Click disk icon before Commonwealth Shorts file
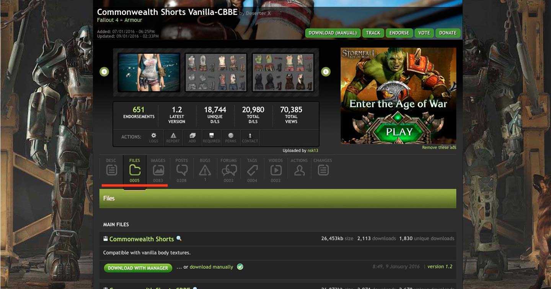Image resolution: width=551 pixels, height=289 pixels. (x=106, y=239)
